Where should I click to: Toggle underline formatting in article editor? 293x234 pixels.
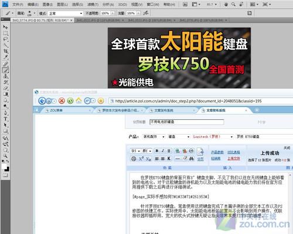coord(169,151)
